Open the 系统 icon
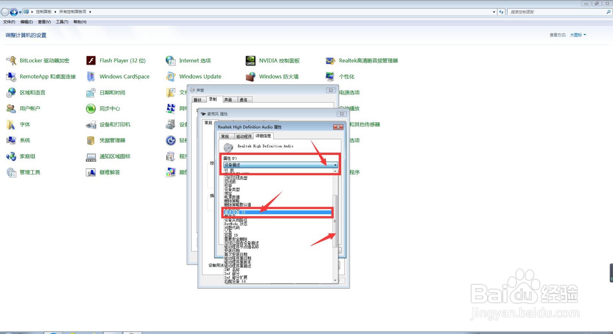The height and width of the screenshot is (334, 613). (x=11, y=140)
